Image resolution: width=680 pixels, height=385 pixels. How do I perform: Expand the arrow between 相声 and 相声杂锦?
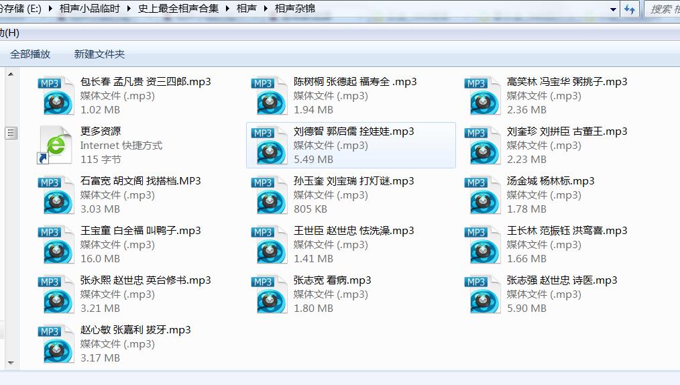click(x=266, y=8)
